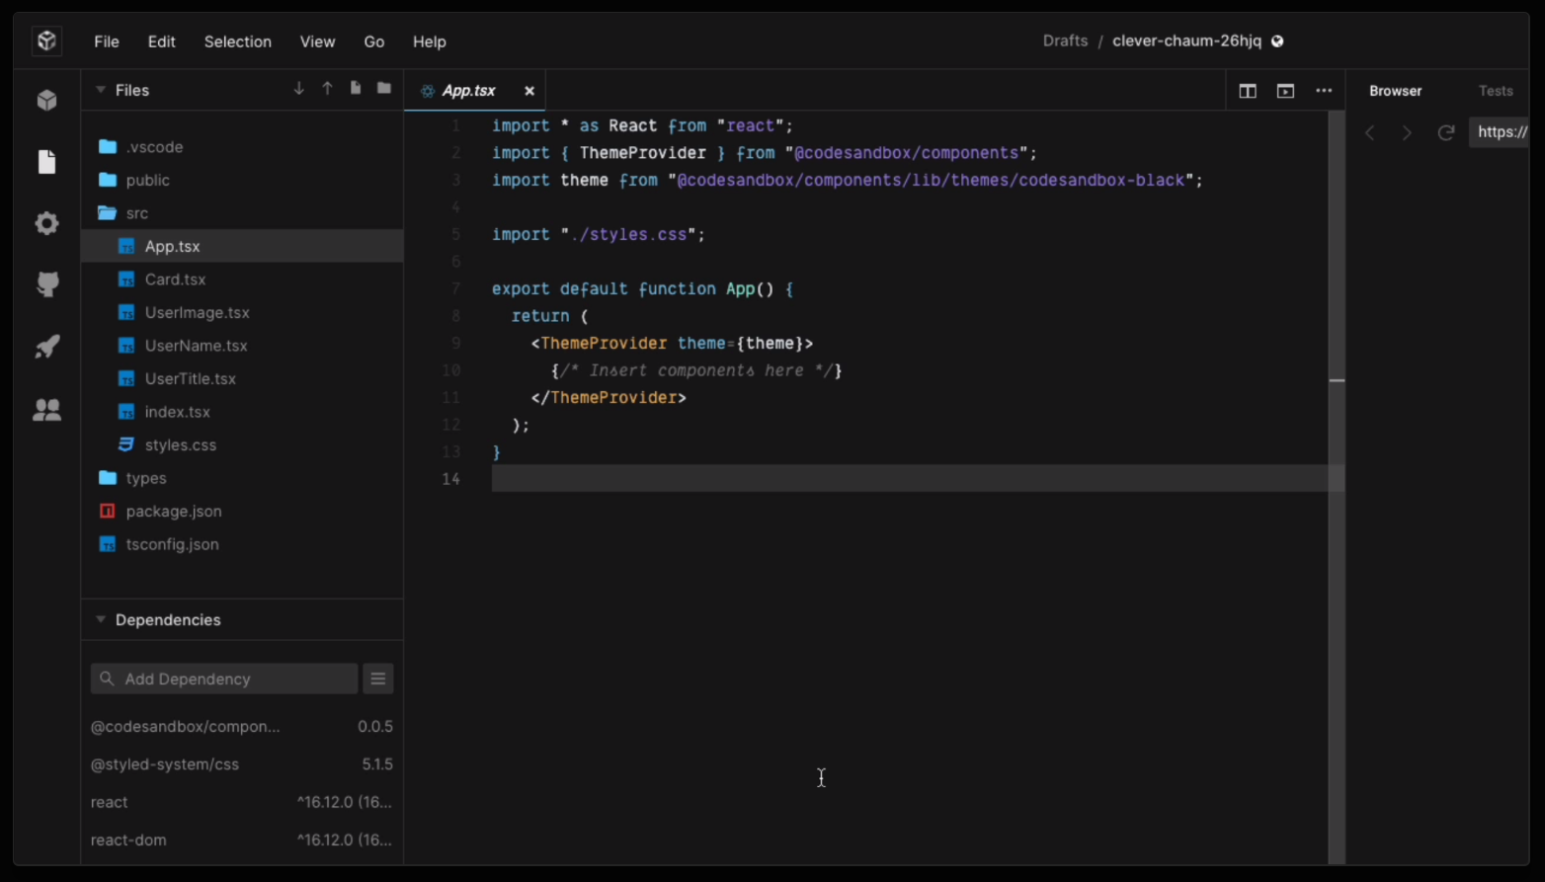1545x882 pixels.
Task: Go forward in the browser preview
Action: pos(1408,132)
